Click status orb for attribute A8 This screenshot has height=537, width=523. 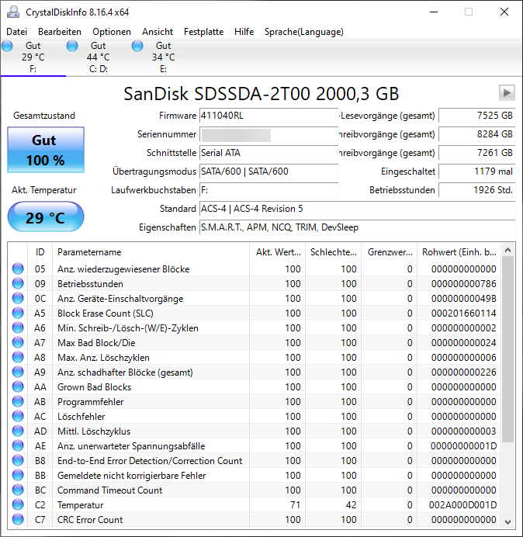coord(18,357)
